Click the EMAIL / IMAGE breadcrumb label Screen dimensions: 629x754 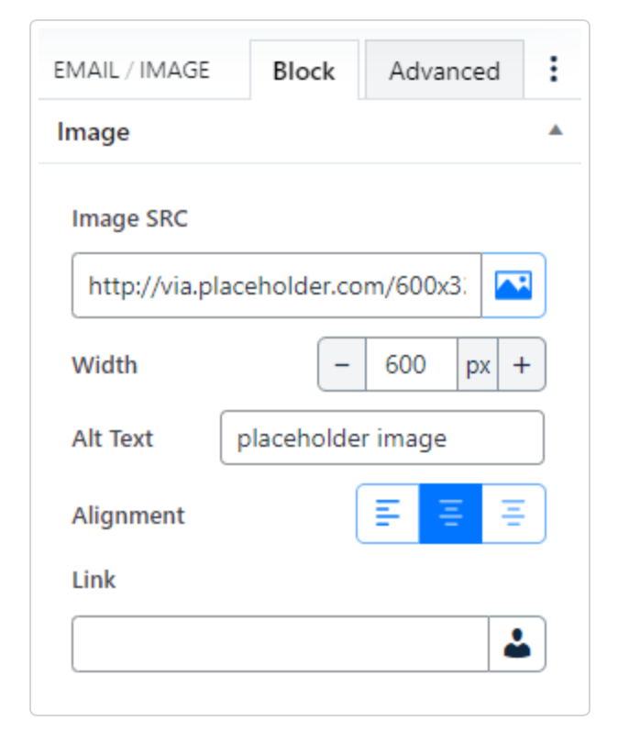pos(132,70)
